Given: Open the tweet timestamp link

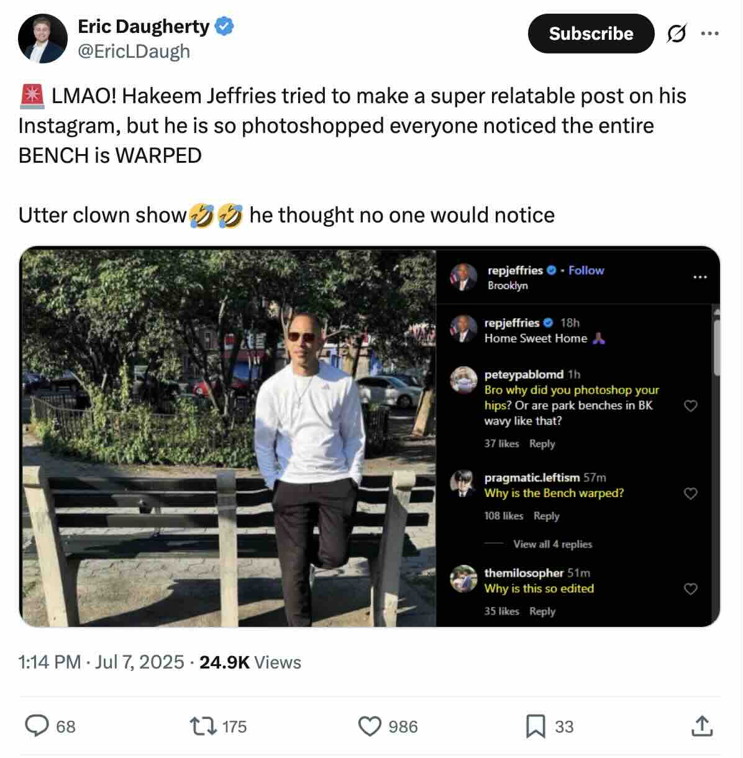Looking at the screenshot, I should point(101,662).
